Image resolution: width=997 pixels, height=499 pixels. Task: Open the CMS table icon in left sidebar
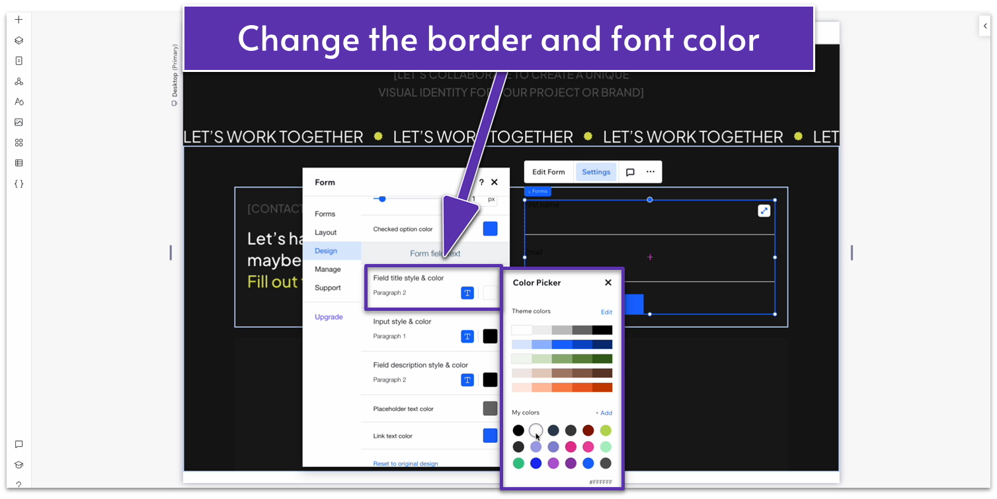tap(19, 163)
